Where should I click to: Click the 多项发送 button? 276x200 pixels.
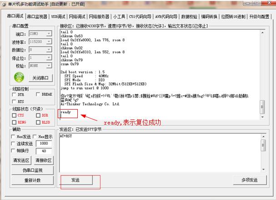point(250,180)
